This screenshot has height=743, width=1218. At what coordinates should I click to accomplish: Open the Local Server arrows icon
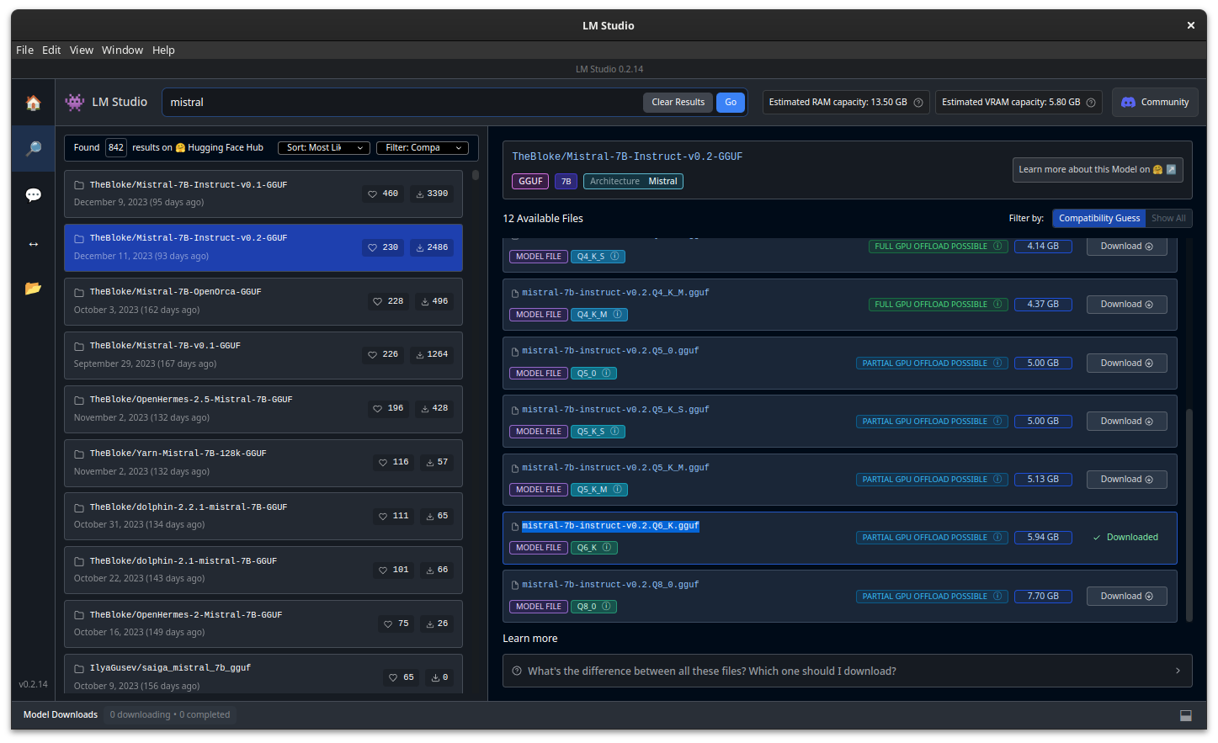click(x=33, y=244)
